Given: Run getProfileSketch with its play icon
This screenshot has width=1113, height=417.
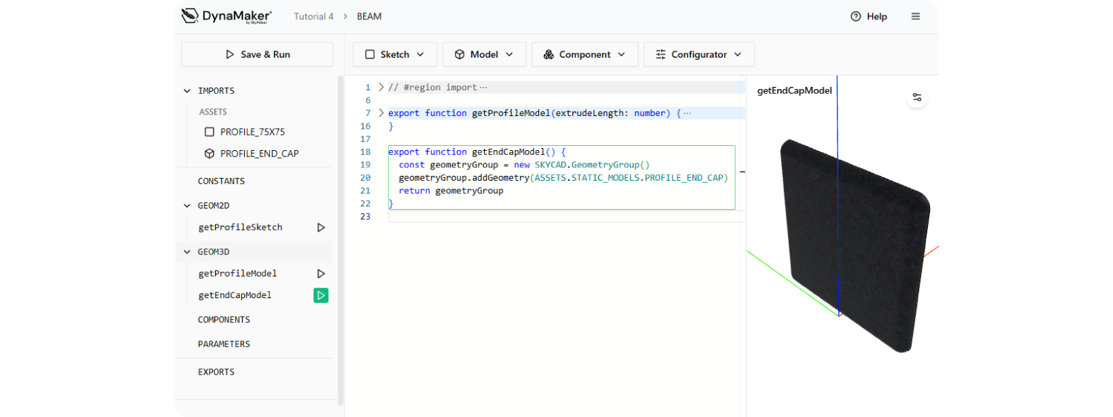Looking at the screenshot, I should [321, 227].
